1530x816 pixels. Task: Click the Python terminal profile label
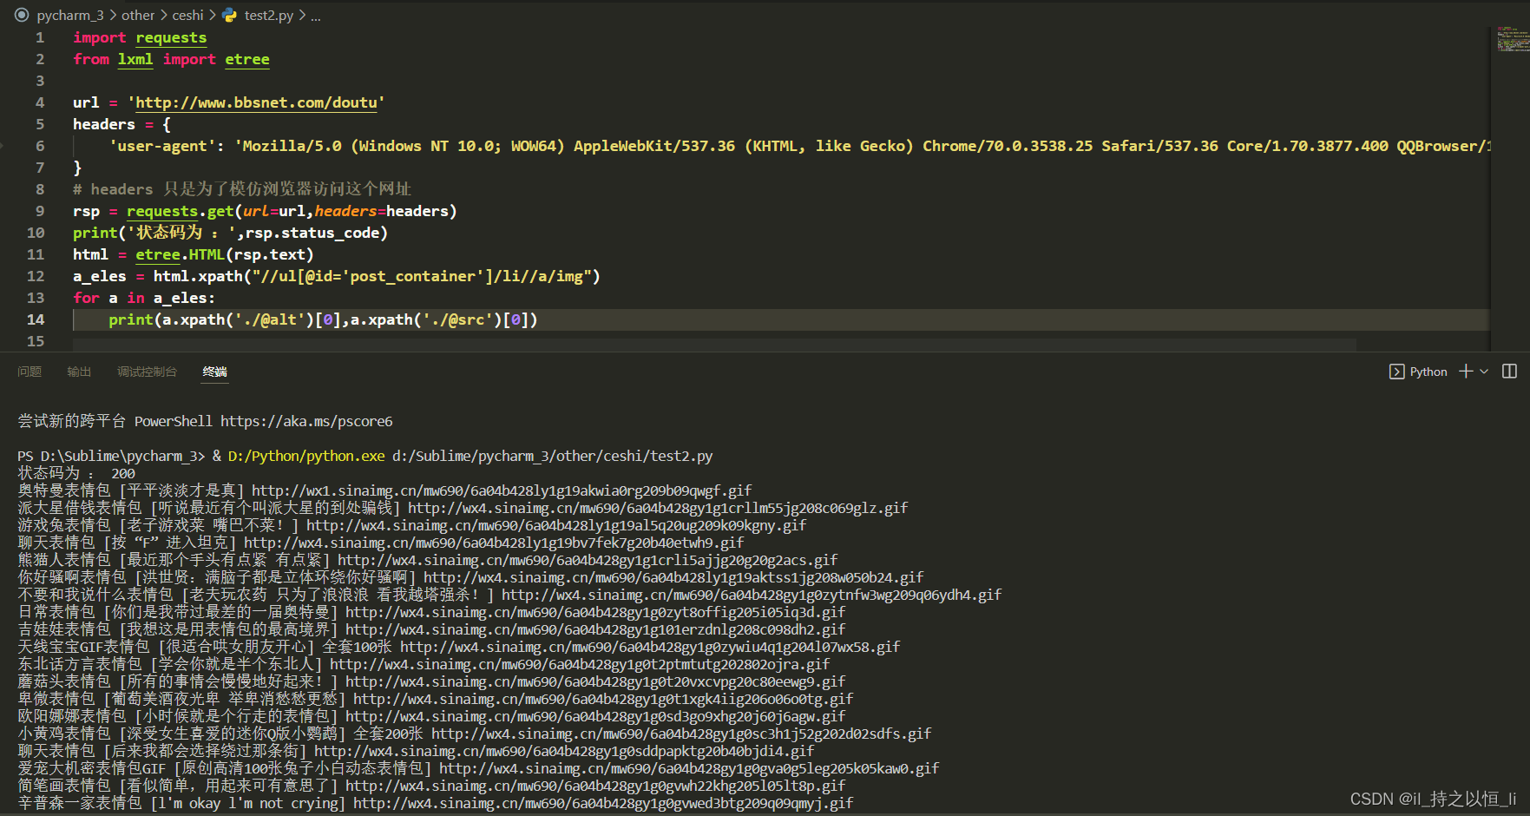pos(1428,372)
